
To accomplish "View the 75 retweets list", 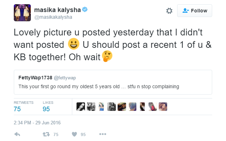I will click(x=23, y=107).
